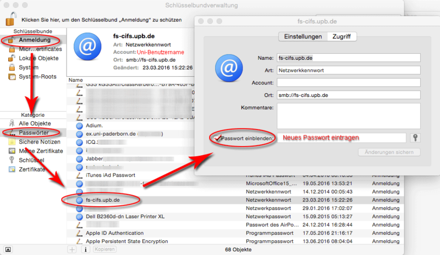Viewport: 440px width, 255px height.
Task: Click the date 13.06.2016 08:04:04
Action: tap(327, 241)
